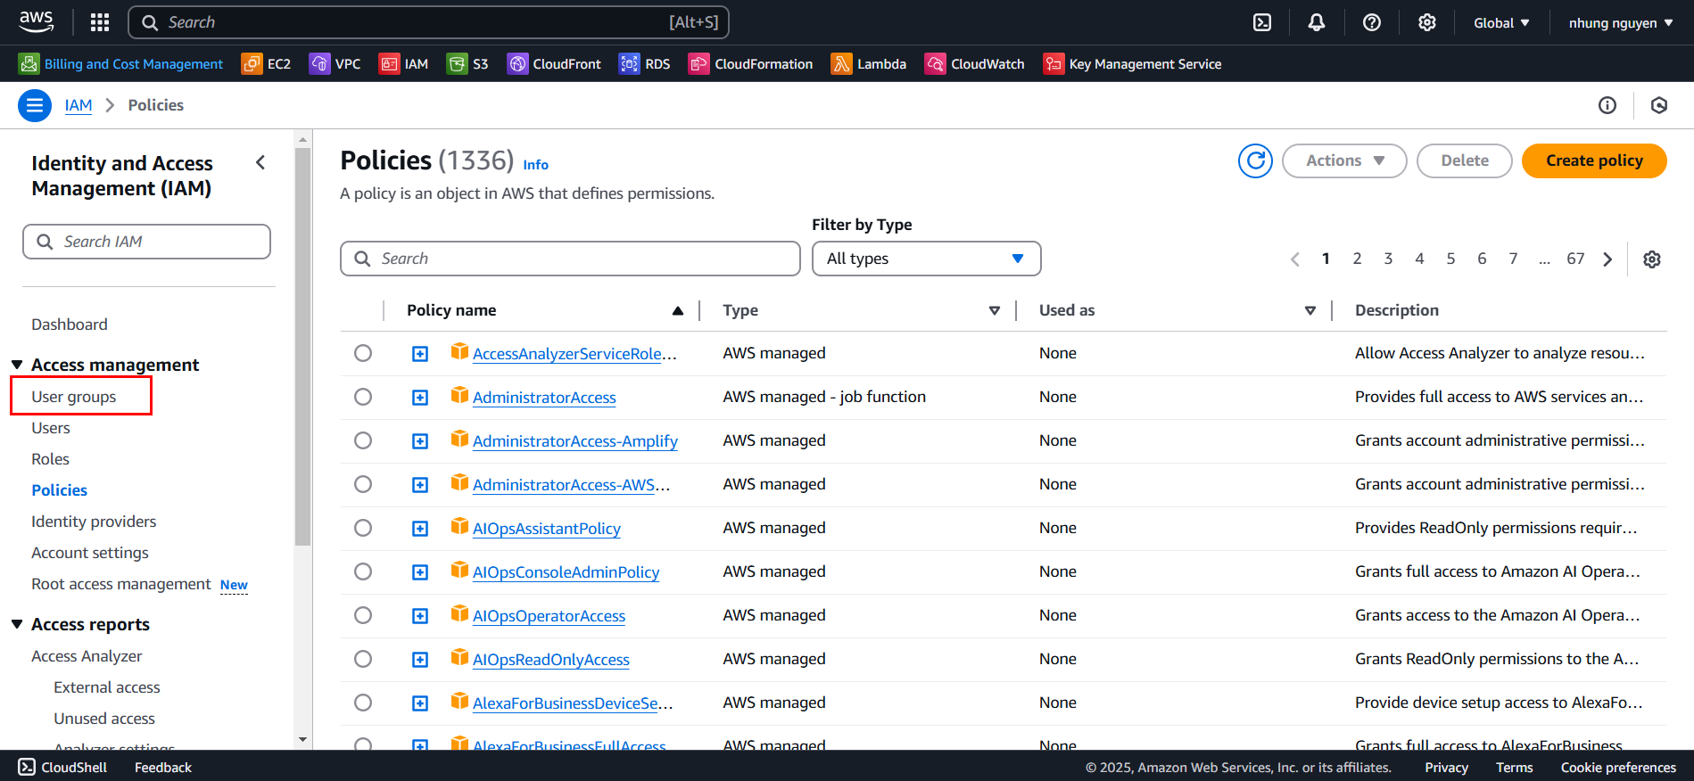
Task: Open the CloudFront shortcut
Action: (554, 64)
